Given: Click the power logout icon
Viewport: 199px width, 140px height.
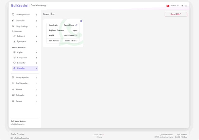Looking at the screenshot, I should [186, 6].
